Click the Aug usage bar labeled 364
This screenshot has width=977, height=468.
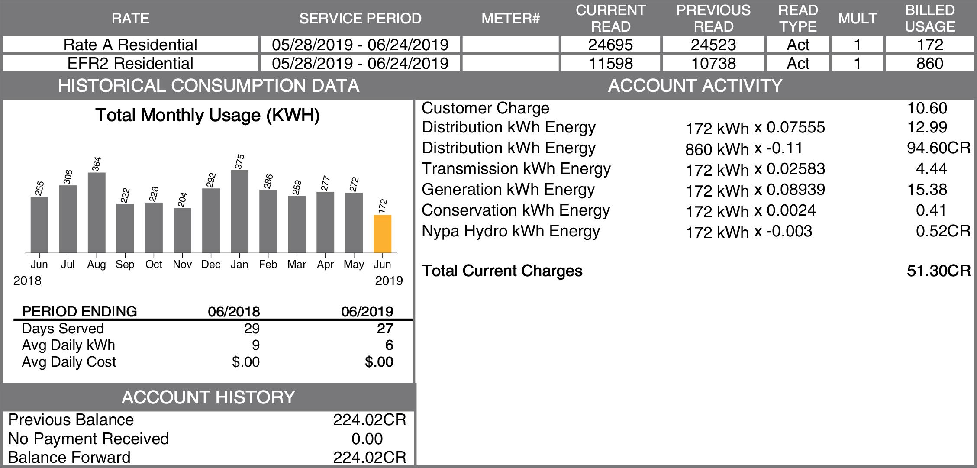click(97, 212)
